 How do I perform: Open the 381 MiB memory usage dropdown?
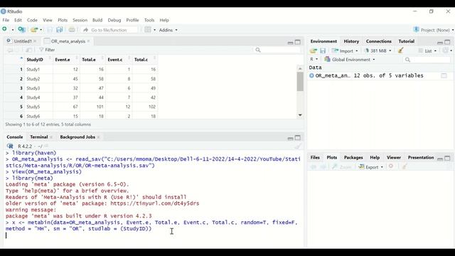tap(378, 50)
